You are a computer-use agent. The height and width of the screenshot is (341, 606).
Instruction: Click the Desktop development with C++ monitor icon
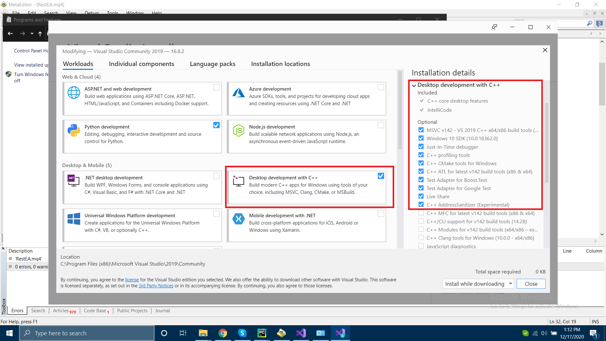(239, 181)
